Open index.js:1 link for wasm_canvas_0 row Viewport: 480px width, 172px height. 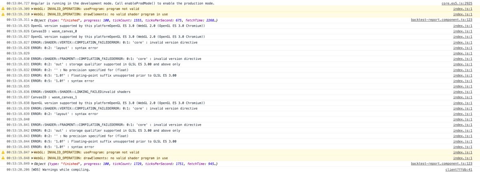click(463, 31)
